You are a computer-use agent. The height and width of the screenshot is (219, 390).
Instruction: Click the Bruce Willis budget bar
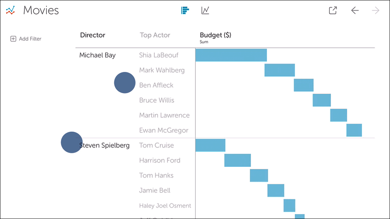pyautogui.click(x=322, y=100)
